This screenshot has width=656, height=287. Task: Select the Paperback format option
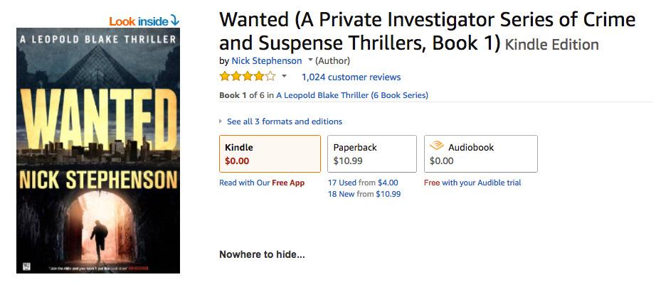371,153
